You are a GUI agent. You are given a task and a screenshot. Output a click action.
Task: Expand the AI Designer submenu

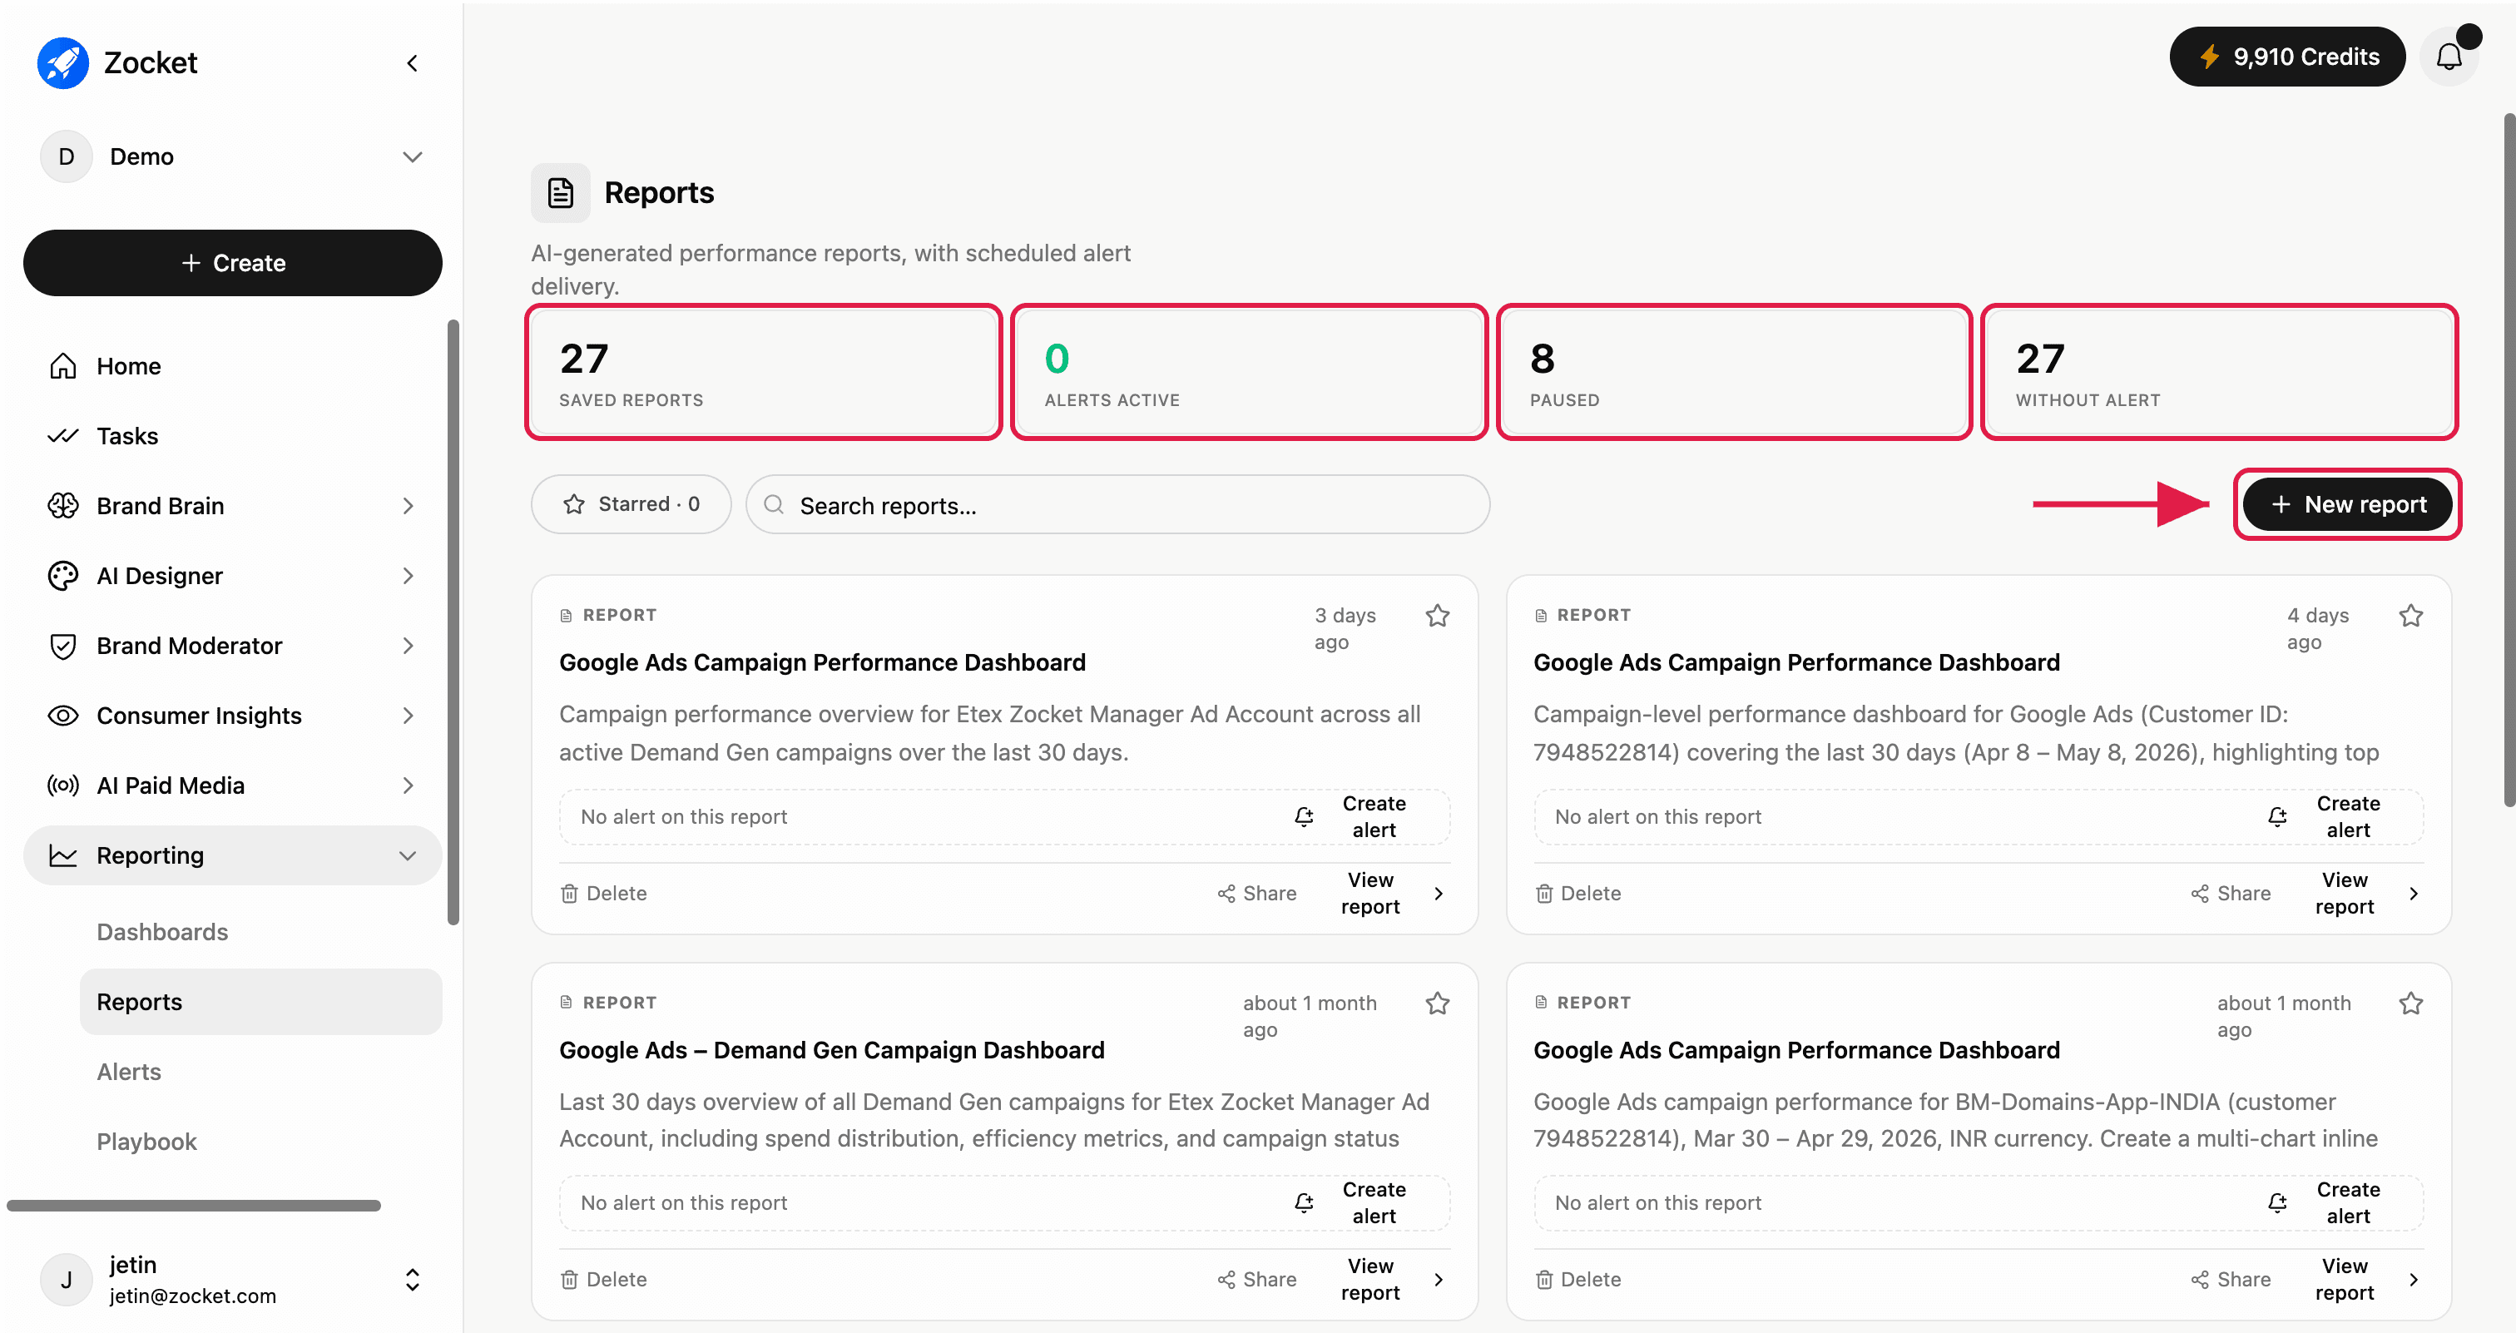[x=409, y=576]
